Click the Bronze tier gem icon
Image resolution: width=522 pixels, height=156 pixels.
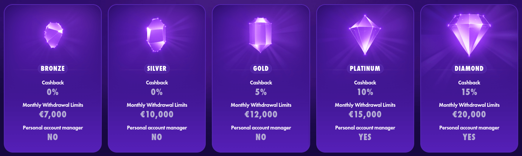tap(53, 35)
